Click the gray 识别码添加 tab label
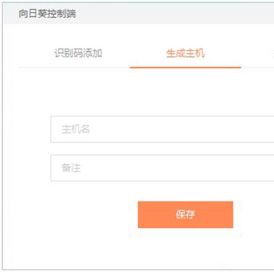Viewport: 274px width, 272px height. 78,53
